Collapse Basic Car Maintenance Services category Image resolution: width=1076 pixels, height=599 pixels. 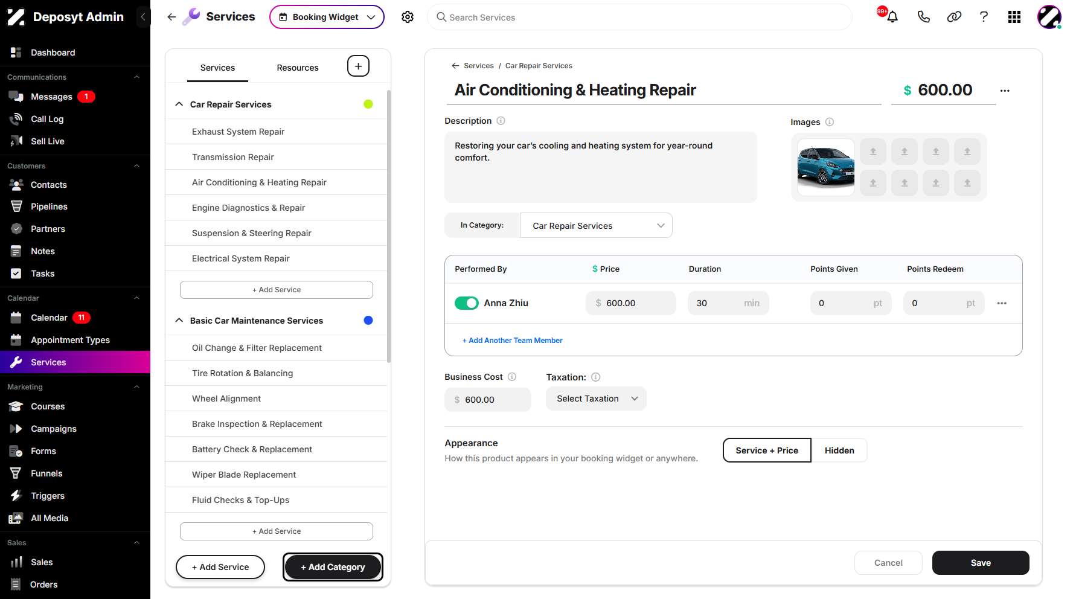point(179,320)
